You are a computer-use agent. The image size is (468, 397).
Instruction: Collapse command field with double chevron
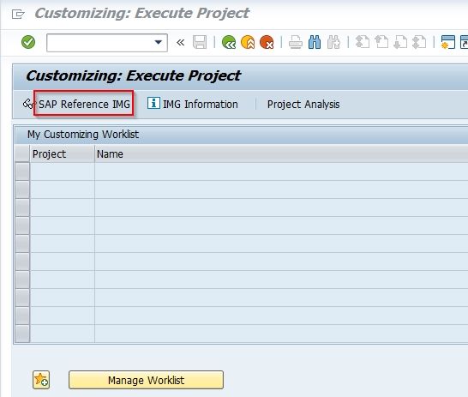pos(180,42)
